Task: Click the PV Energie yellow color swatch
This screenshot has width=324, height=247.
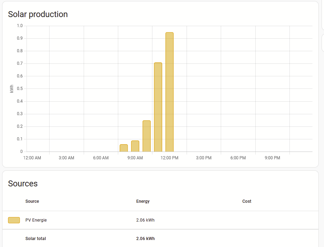Action: tap(14, 220)
